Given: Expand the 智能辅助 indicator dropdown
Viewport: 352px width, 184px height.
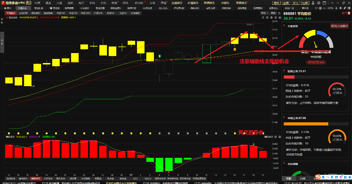Looking at the screenshot, I should pos(7,18).
